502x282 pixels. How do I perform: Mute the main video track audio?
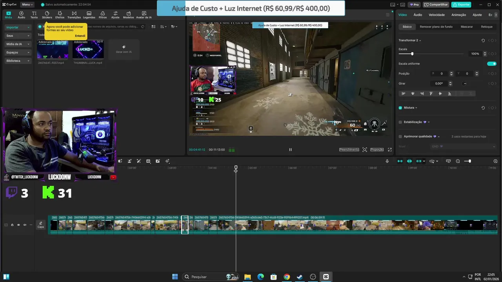pos(25,225)
